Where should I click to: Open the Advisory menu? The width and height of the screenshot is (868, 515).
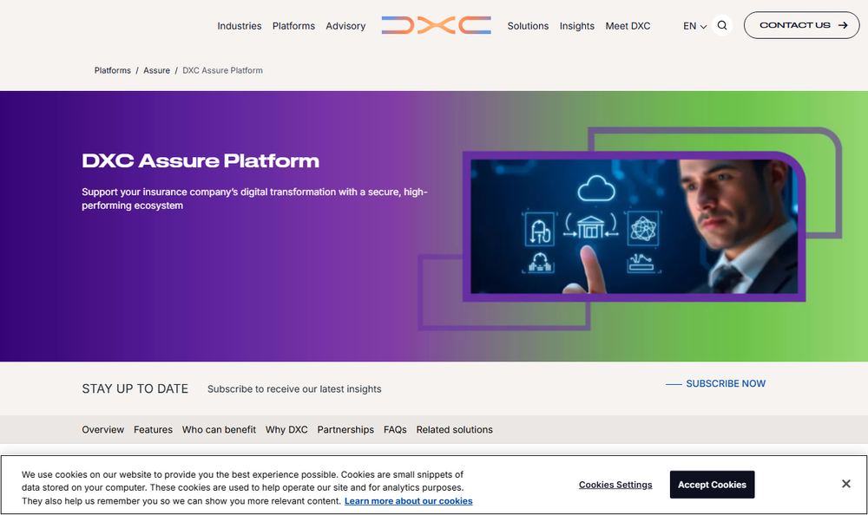[x=345, y=26]
